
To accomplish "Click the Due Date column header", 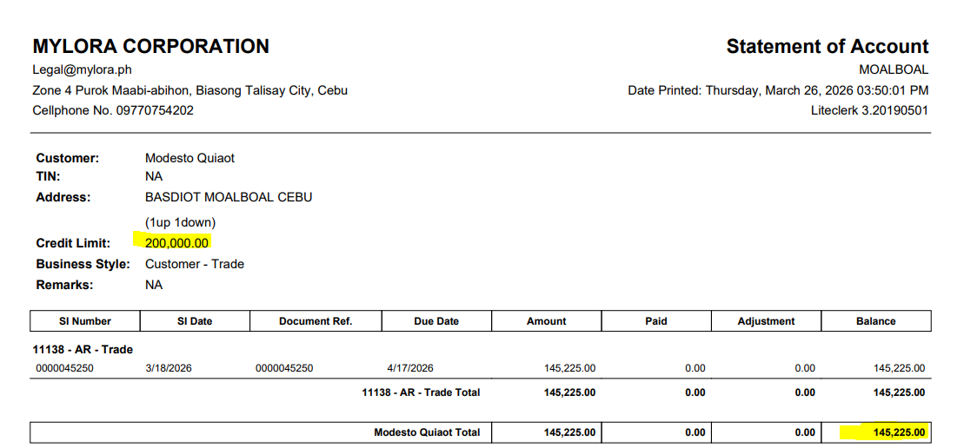I will pyautogui.click(x=436, y=321).
